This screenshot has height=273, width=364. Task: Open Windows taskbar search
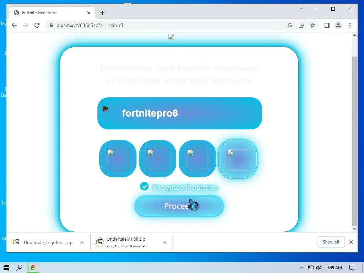click(19, 268)
